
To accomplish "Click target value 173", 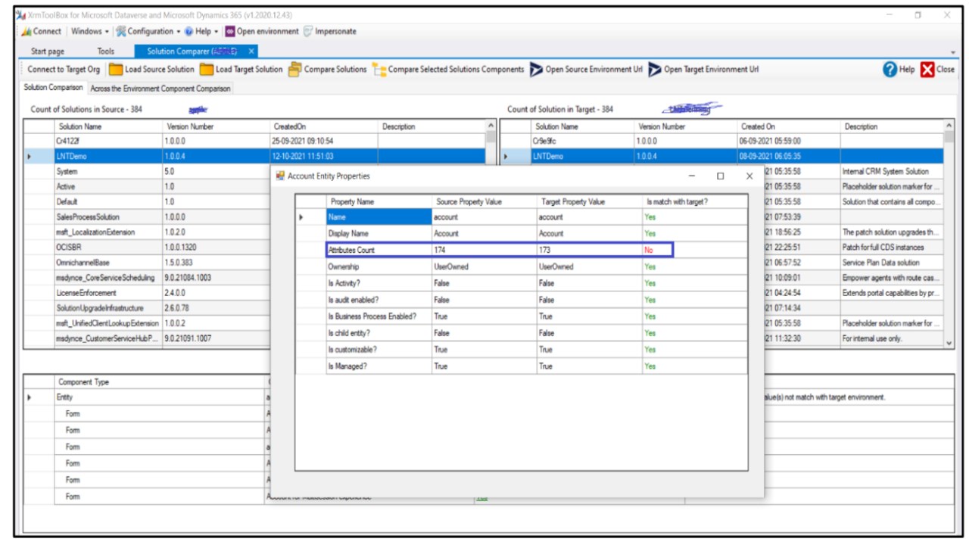I will [x=589, y=250].
